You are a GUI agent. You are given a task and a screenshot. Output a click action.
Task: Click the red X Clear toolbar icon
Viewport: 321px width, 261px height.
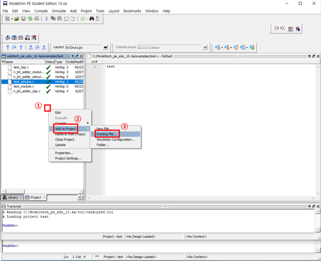[34, 38]
